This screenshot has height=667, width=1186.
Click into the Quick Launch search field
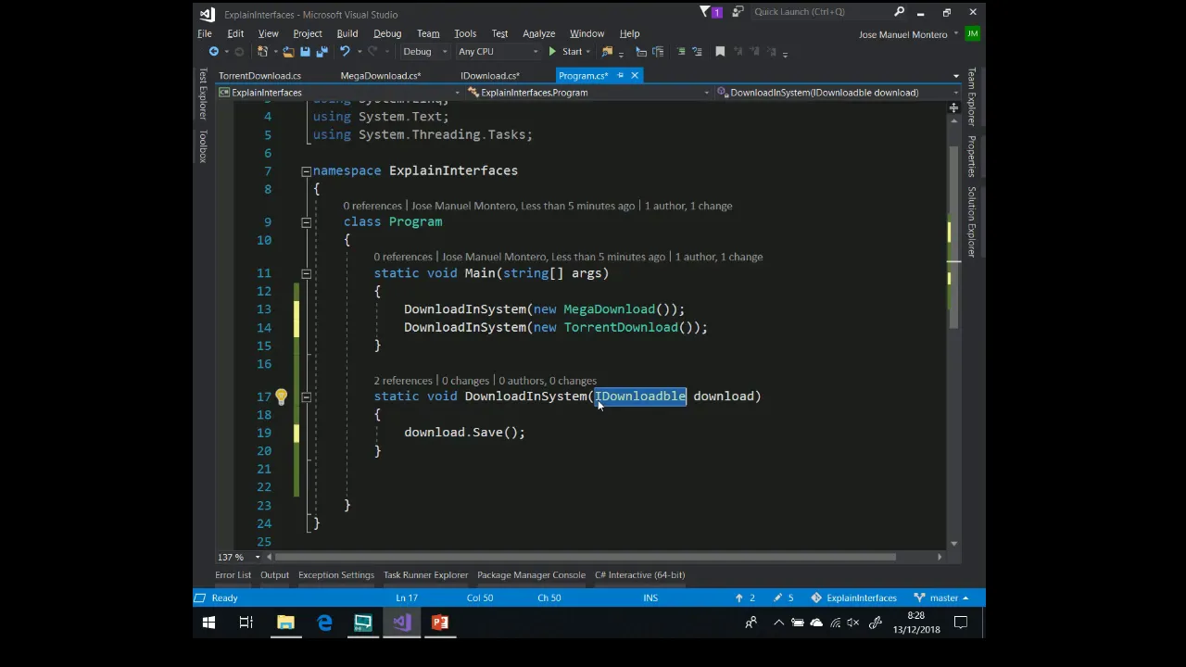[820, 12]
